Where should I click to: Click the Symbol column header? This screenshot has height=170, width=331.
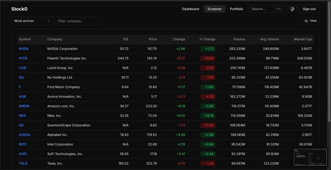click(x=25, y=39)
